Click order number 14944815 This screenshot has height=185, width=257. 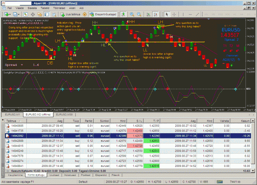coord(17,146)
